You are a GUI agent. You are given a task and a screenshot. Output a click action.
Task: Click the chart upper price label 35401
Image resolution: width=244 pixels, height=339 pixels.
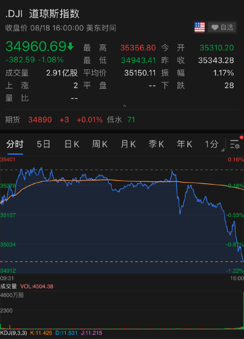[8, 159]
